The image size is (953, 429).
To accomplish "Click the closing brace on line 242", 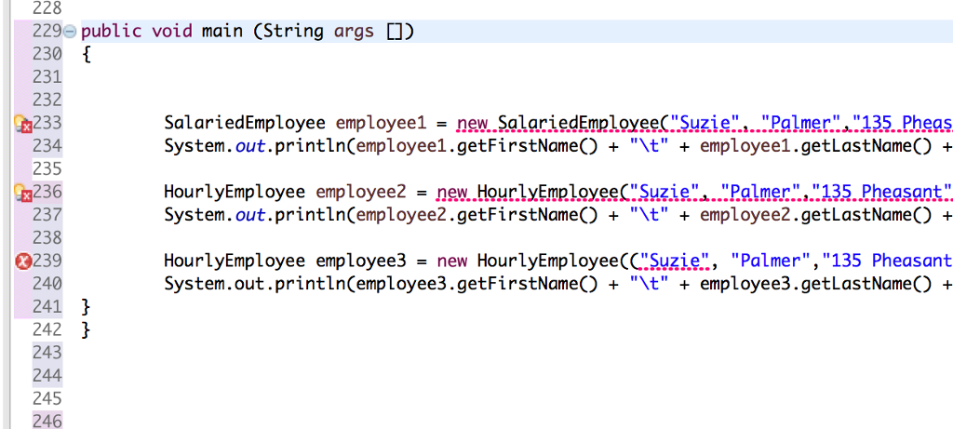I will coord(86,330).
